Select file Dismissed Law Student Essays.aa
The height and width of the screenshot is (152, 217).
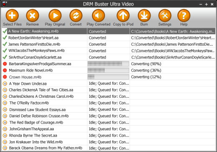click(x=38, y=109)
